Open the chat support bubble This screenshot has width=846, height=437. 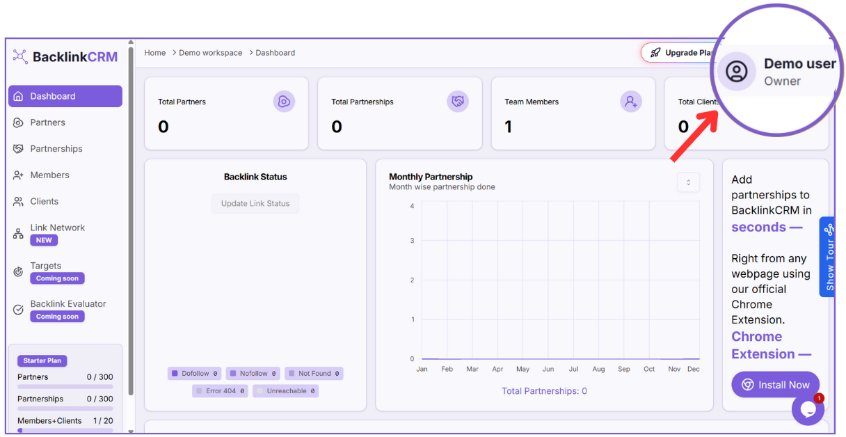click(x=808, y=409)
